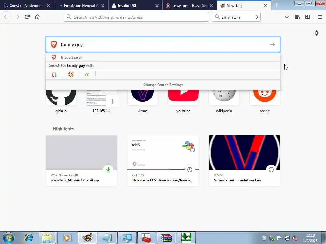Screen dimensions: 326x244
Task: Reload the current page
Action: [27, 17]
